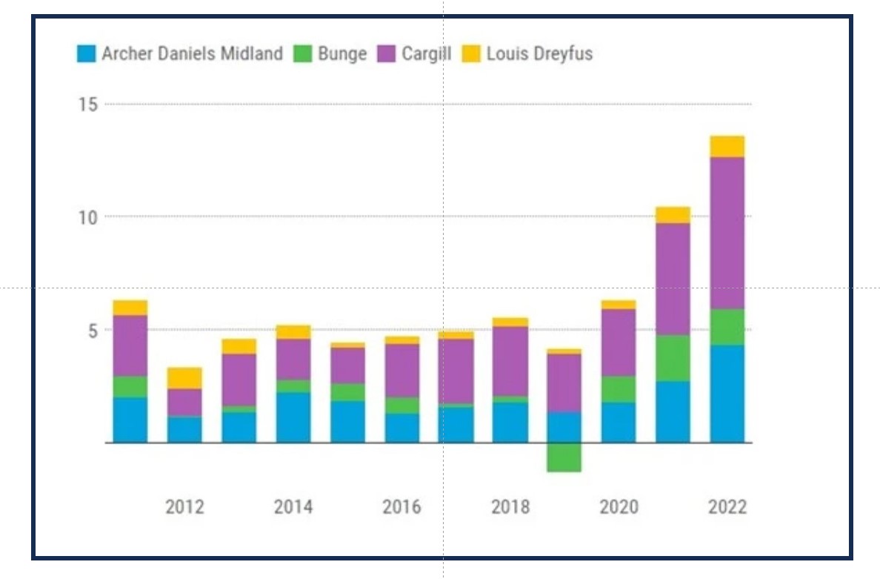Viewport: 880px width, 579px height.
Task: Click the 2022 x-axis year label
Action: (727, 507)
